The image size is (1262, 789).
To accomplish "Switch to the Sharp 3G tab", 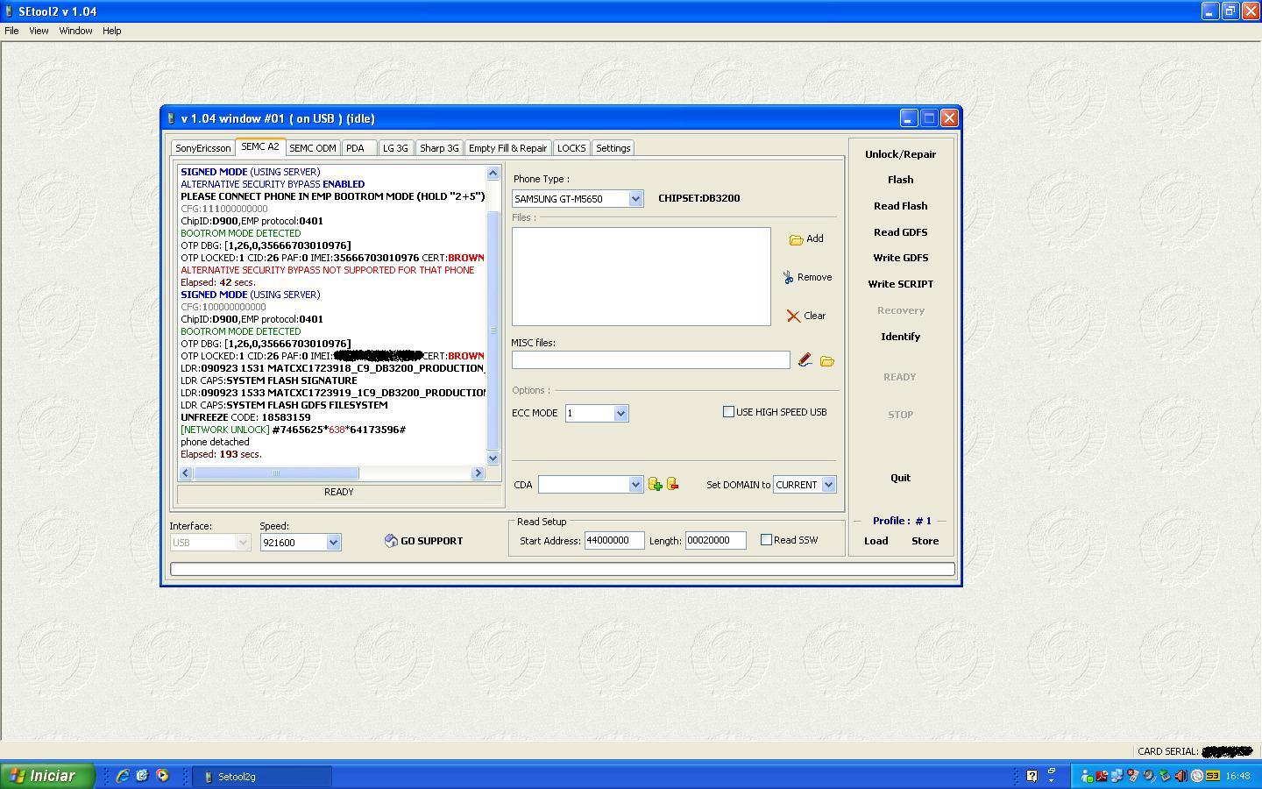I will point(439,148).
